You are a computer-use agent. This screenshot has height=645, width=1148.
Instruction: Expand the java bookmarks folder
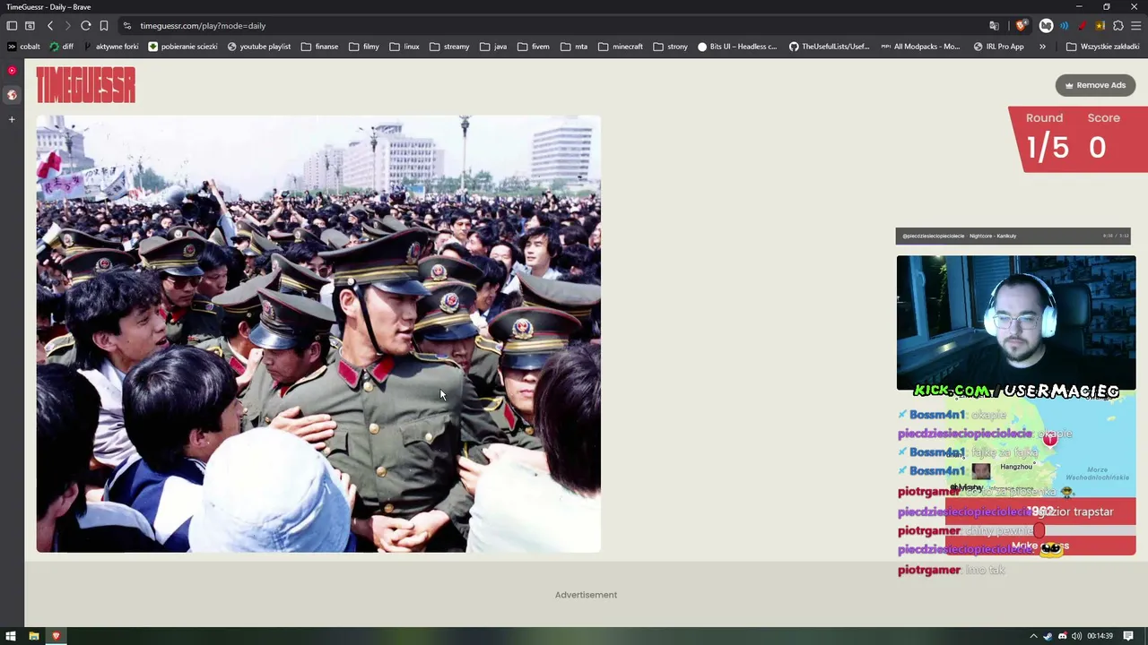click(493, 47)
